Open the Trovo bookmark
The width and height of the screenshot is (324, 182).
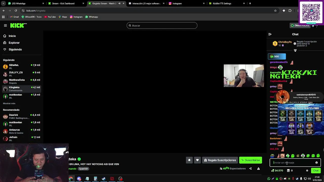31,17
